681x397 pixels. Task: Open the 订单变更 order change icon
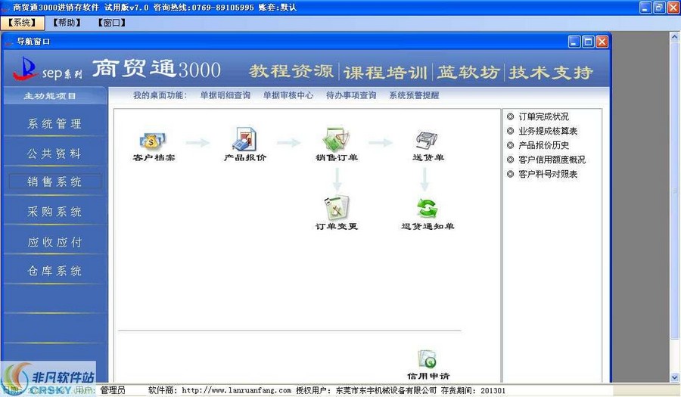point(336,207)
